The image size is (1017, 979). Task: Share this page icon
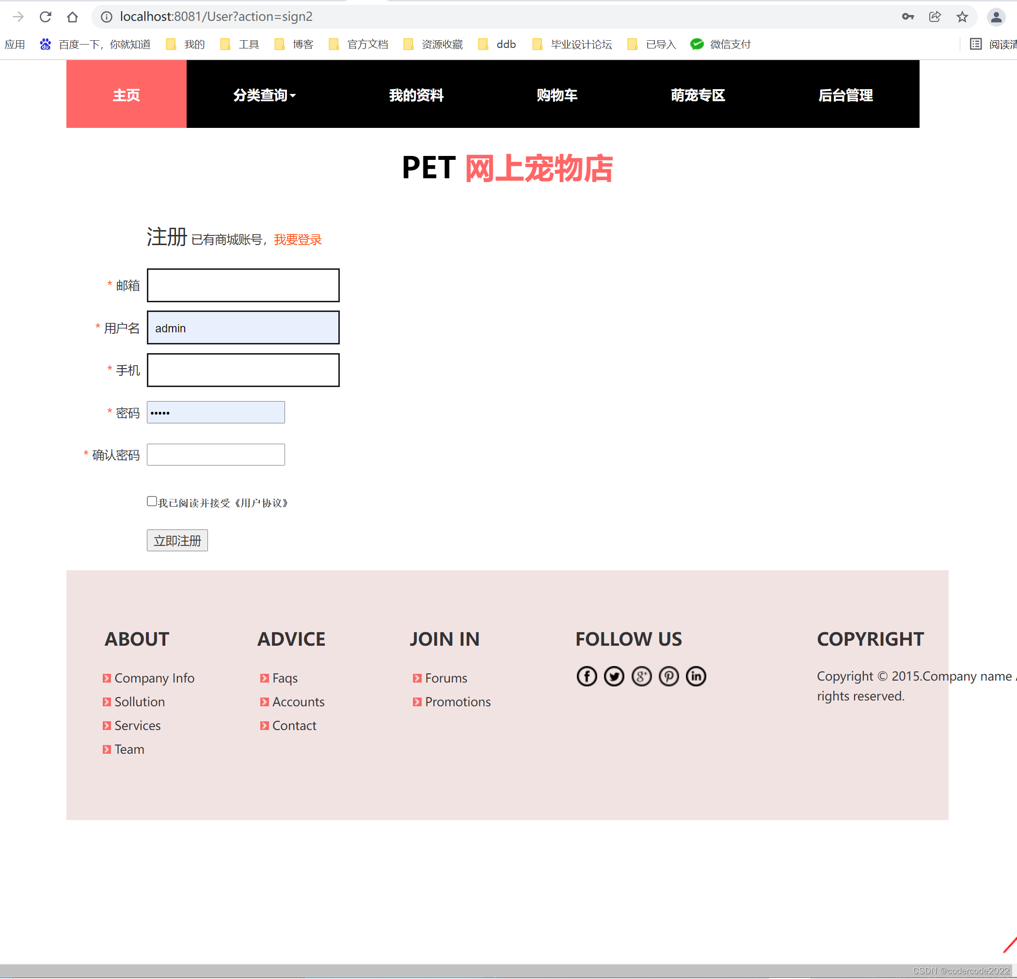click(935, 16)
